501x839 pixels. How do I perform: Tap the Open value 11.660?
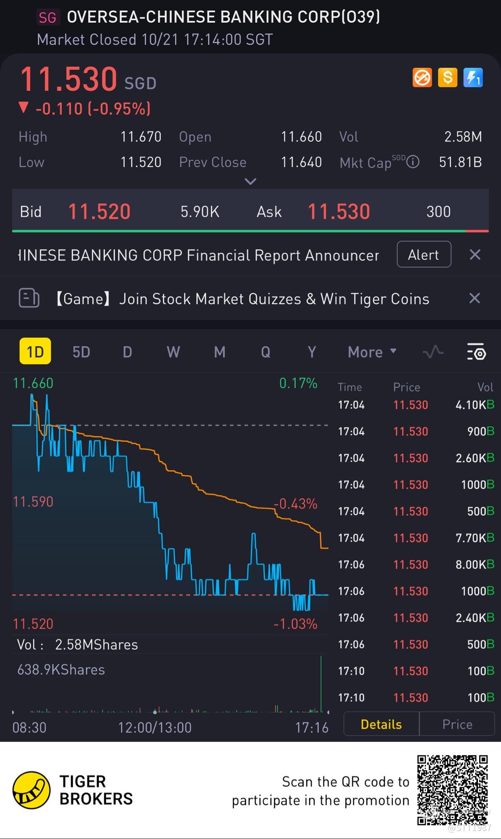[x=301, y=136]
